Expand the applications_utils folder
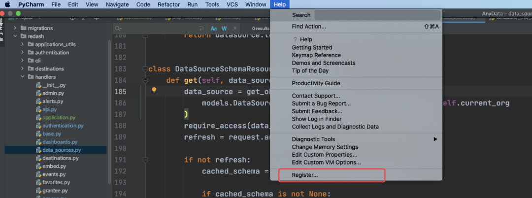 tap(22, 44)
